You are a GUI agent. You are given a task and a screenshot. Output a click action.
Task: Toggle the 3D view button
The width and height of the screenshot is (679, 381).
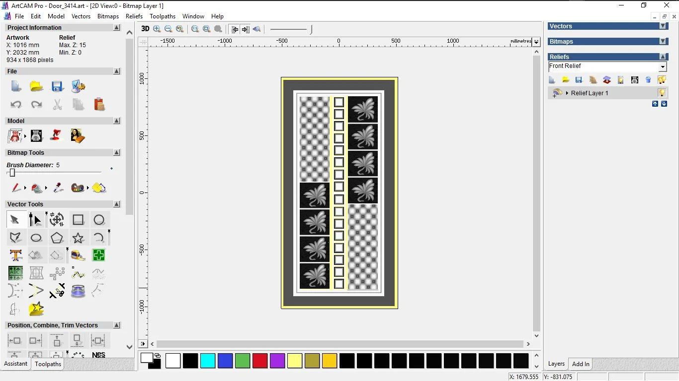(145, 29)
